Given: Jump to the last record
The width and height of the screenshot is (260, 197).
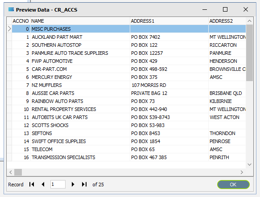Looking at the screenshot, I should tap(84, 184).
